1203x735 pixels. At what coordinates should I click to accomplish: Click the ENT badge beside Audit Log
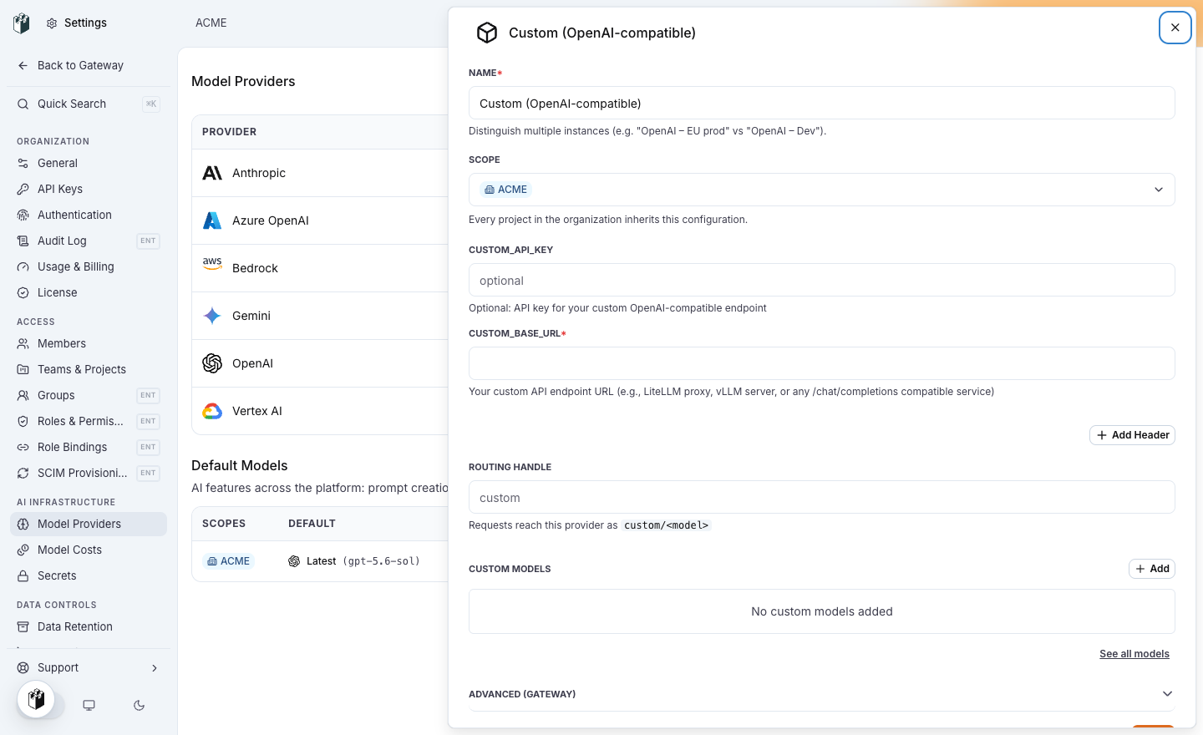(148, 241)
